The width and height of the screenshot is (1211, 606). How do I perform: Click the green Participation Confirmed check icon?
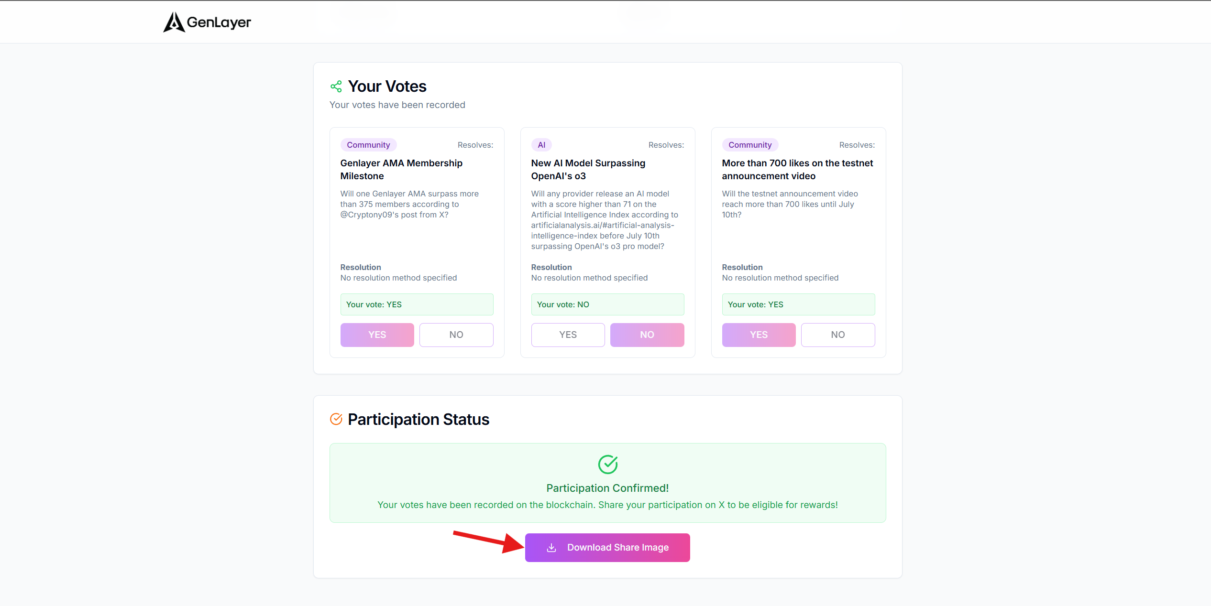(x=608, y=464)
